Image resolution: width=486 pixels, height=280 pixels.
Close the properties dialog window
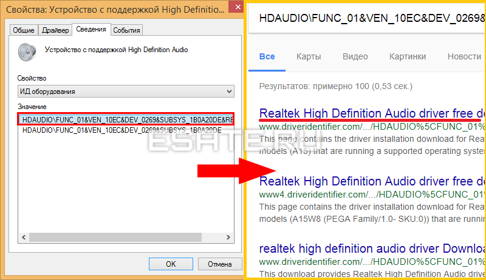point(238,7)
